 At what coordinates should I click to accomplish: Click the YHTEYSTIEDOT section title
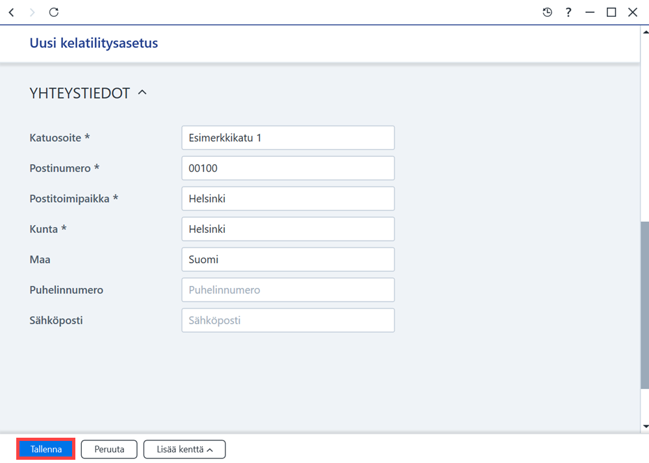pos(79,93)
